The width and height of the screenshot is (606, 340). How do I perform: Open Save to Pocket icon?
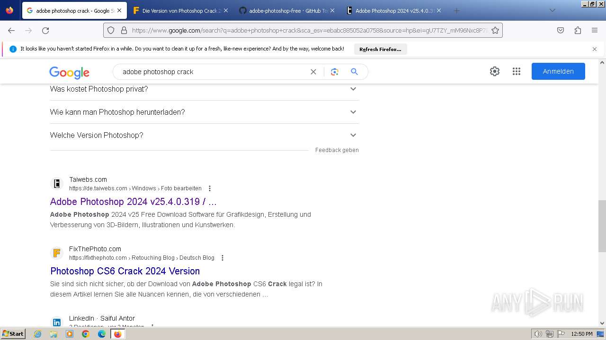(x=561, y=30)
